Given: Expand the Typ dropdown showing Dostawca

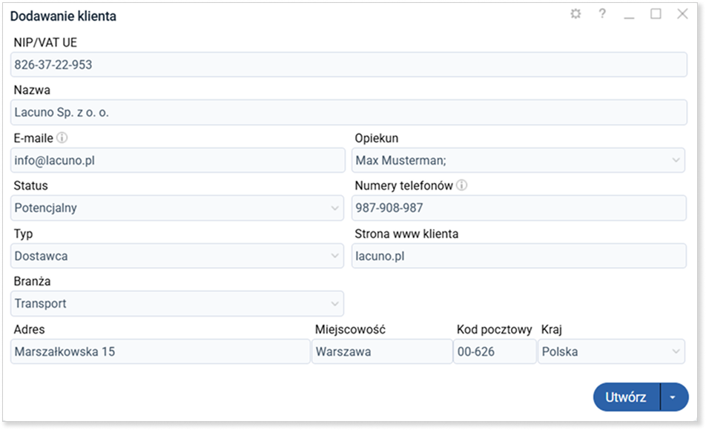Looking at the screenshot, I should coord(177,256).
